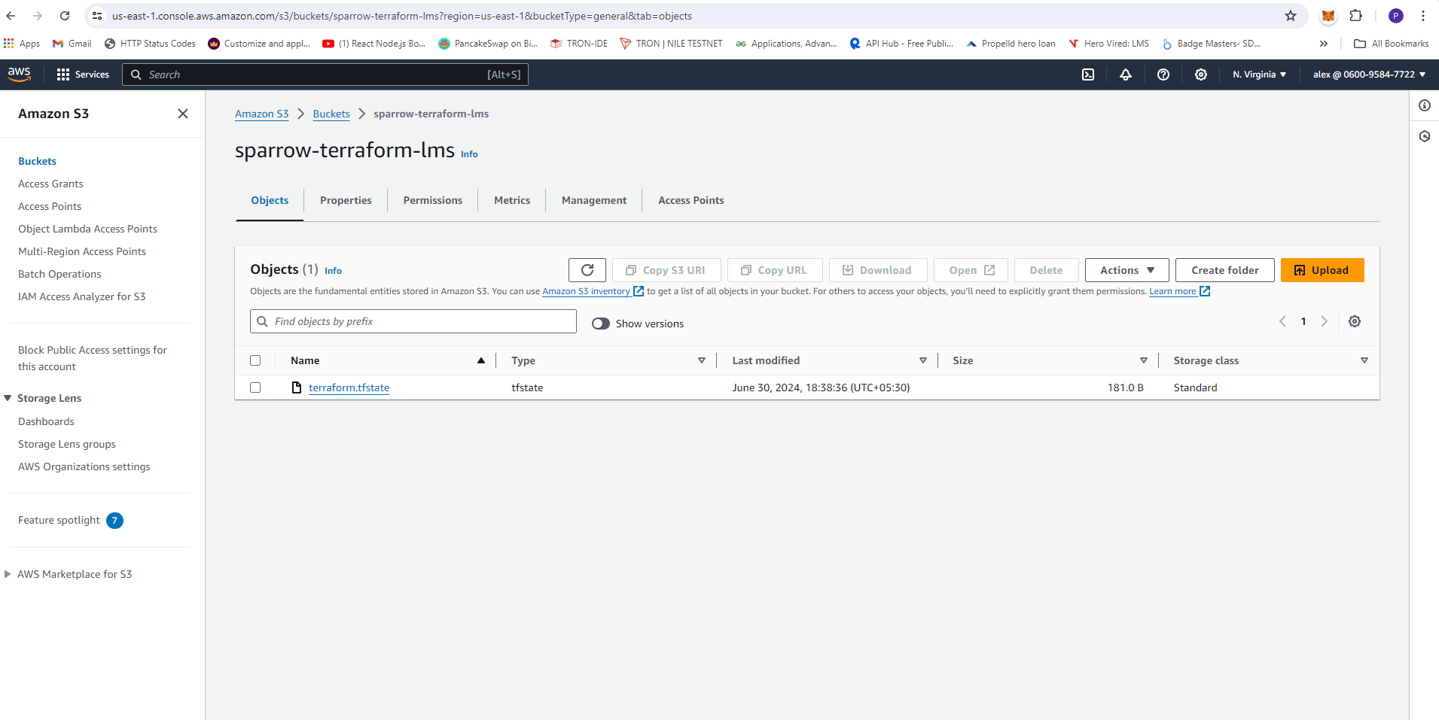Open the AWS support help icon
Image resolution: width=1439 pixels, height=720 pixels.
click(1163, 74)
